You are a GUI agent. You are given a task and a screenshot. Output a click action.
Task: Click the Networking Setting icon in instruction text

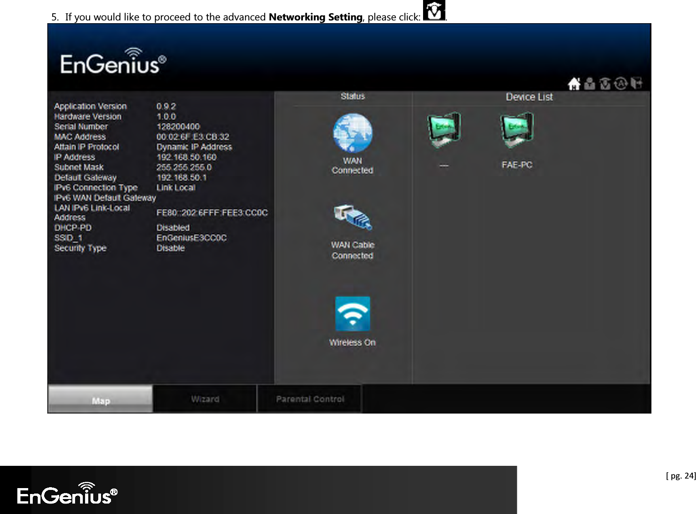point(434,10)
